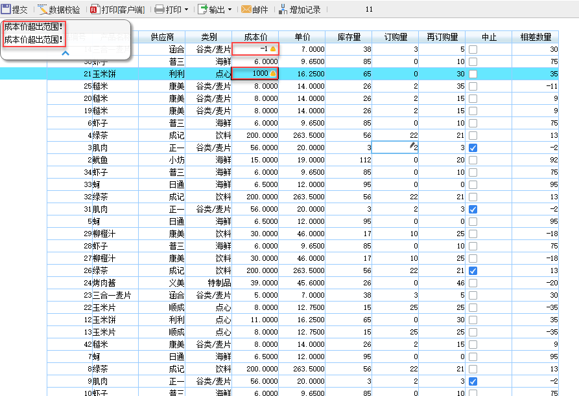This screenshot has width=579, height=396.
Task: Click the 中止 column header
Action: pos(489,37)
